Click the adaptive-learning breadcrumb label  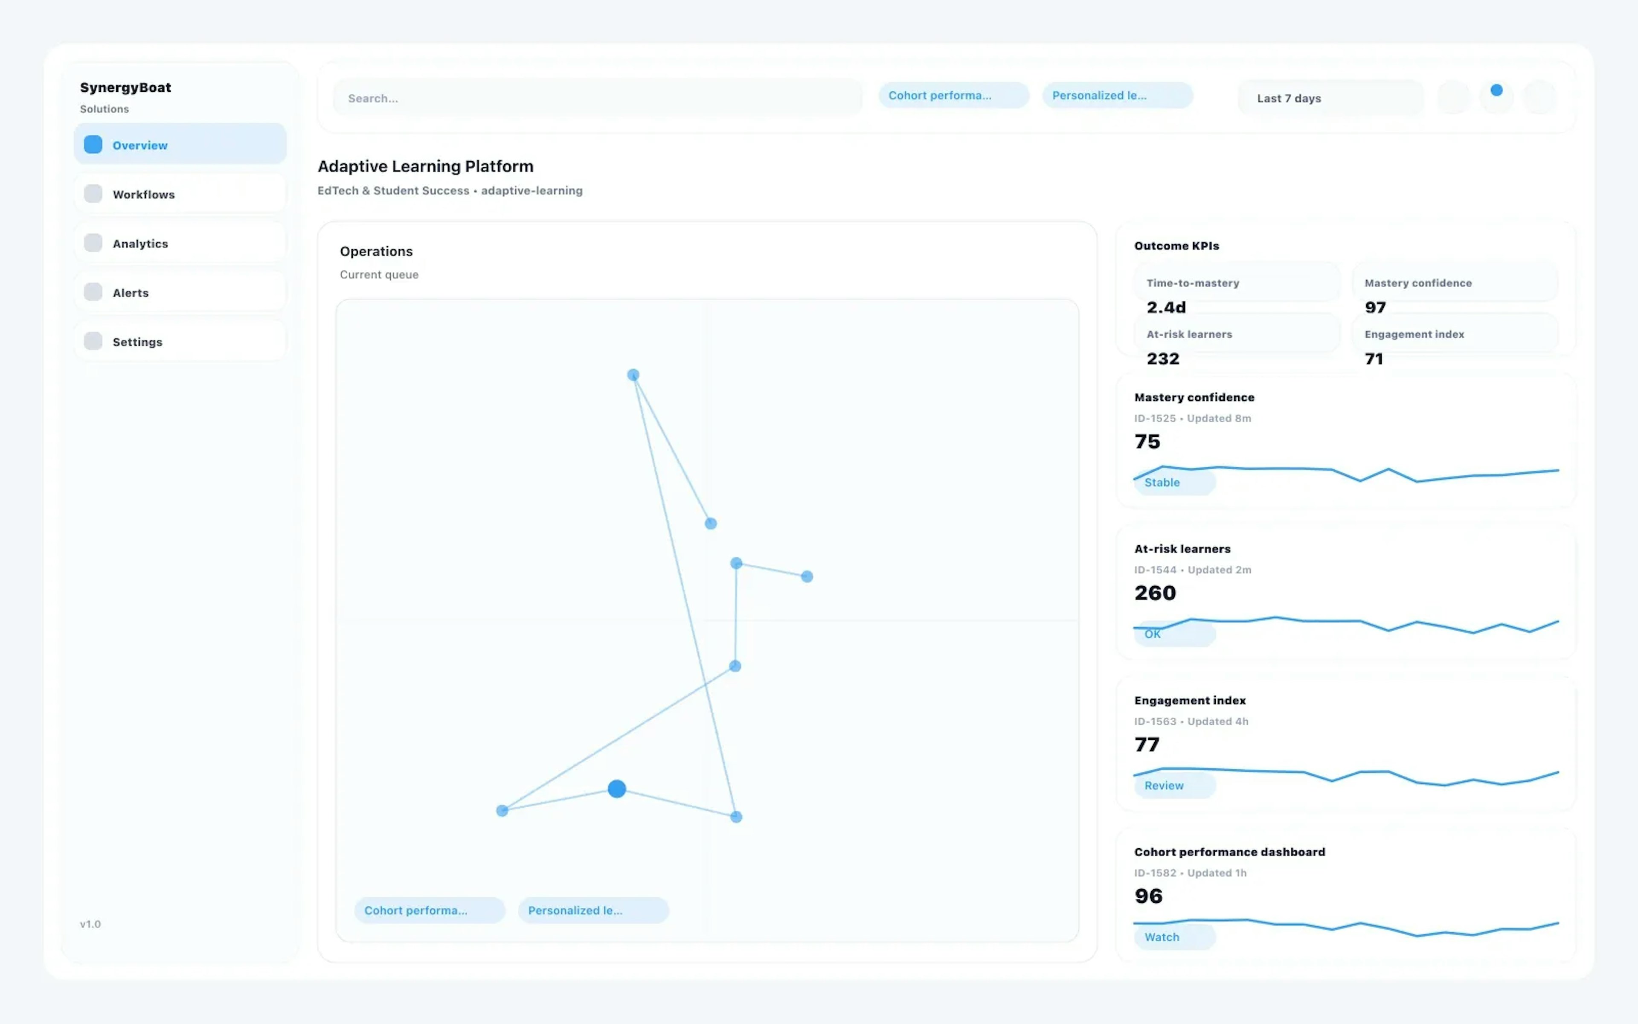(x=532, y=190)
